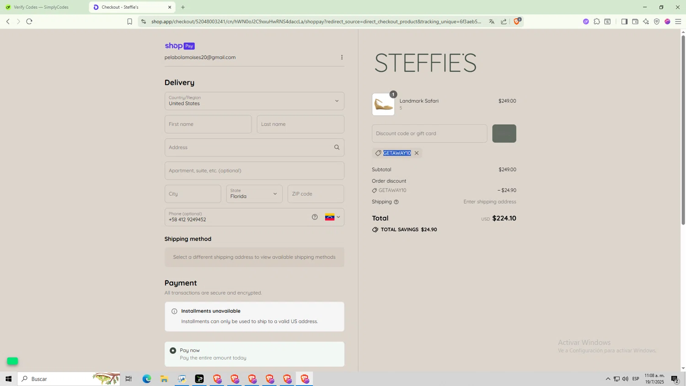Open the purple profile avatar
The width and height of the screenshot is (686, 386).
[x=667, y=21]
